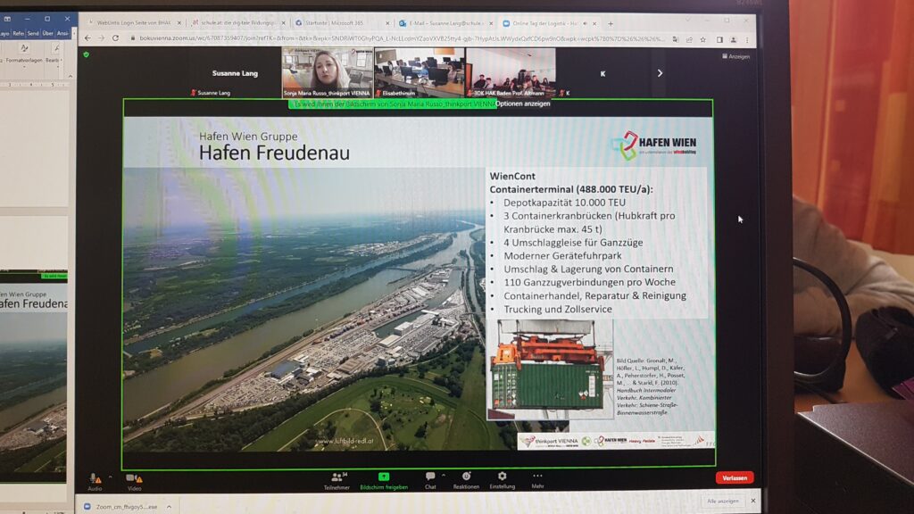914x514 pixels.
Task: Open a new Chrome tab
Action: (x=611, y=24)
